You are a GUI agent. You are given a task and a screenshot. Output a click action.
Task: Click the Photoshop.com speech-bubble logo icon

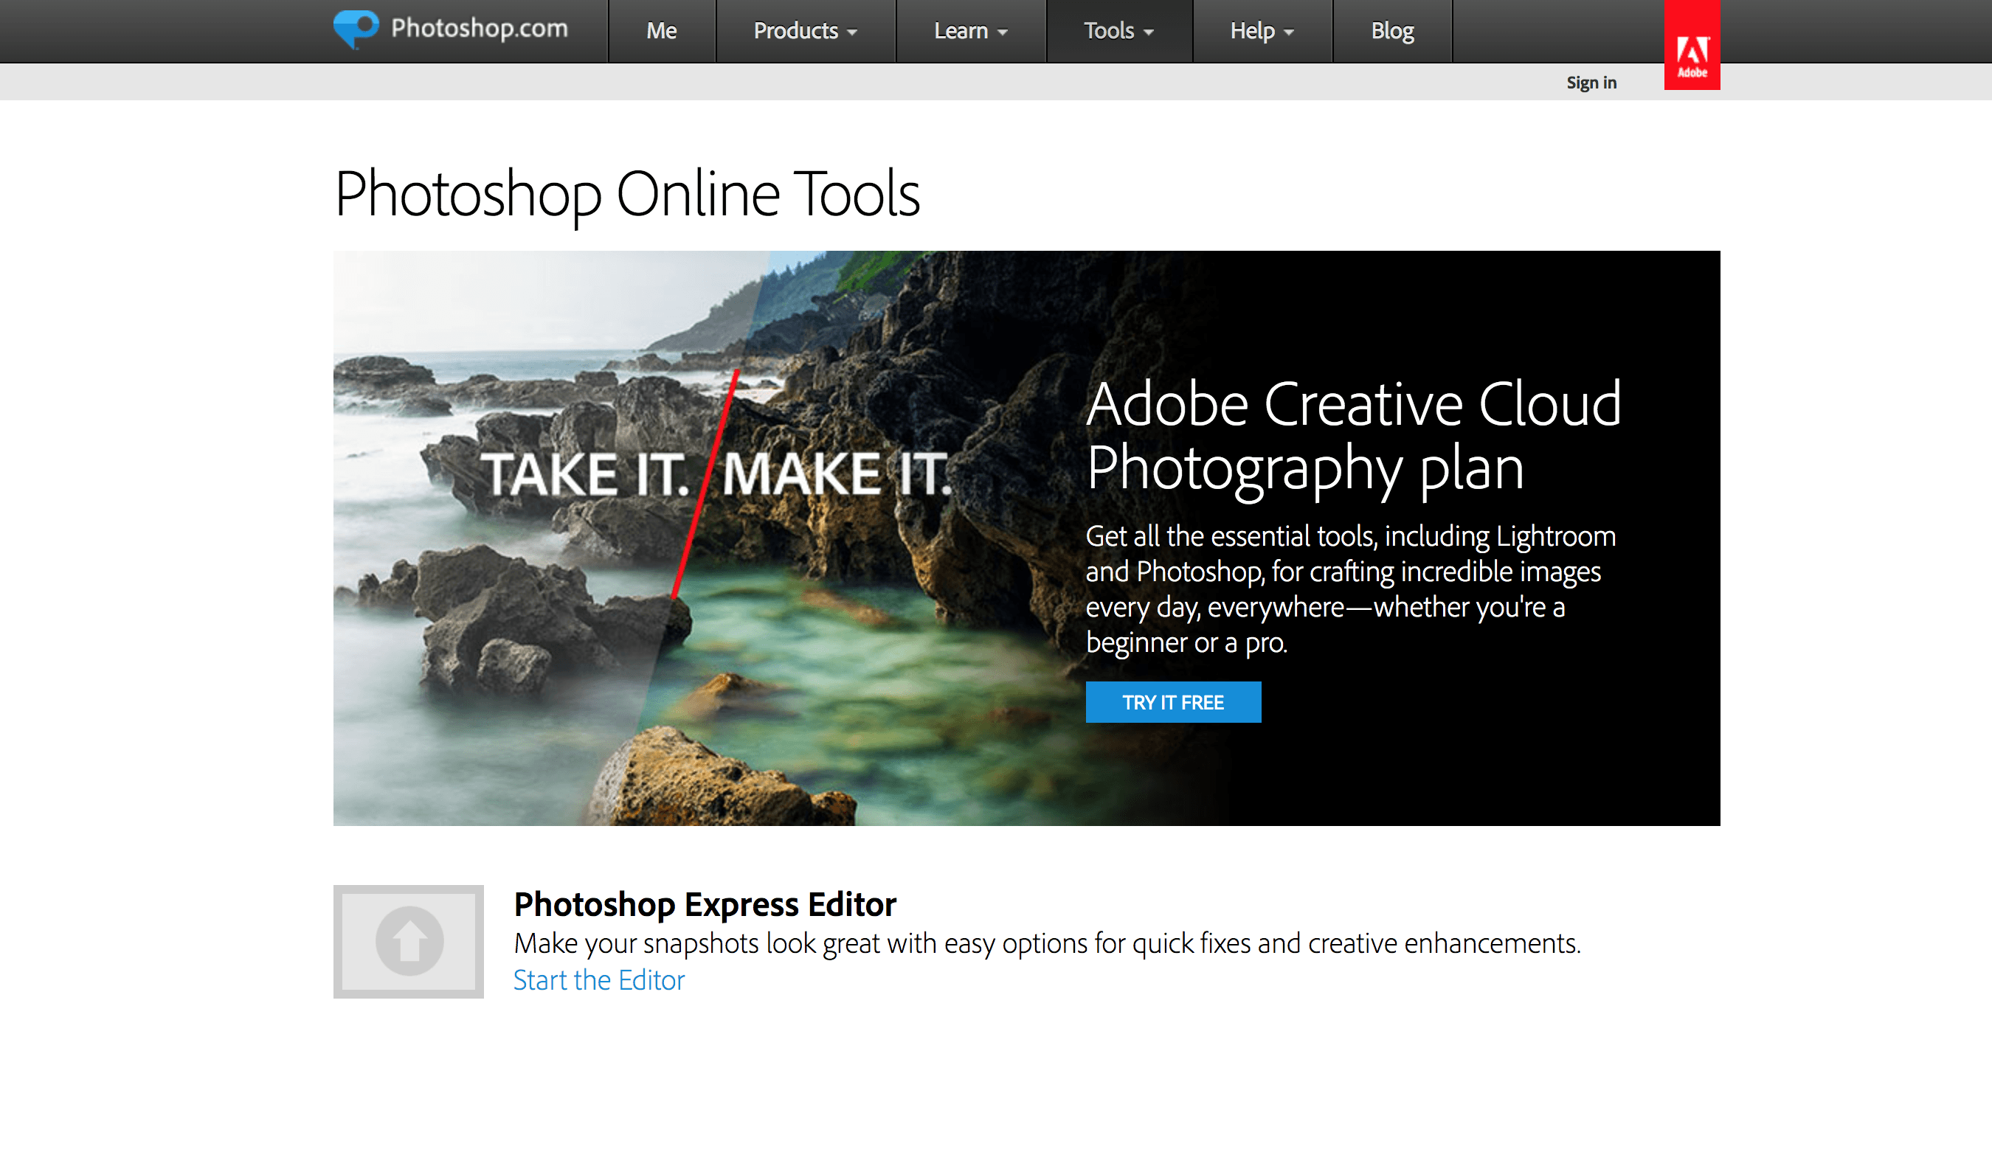point(356,30)
